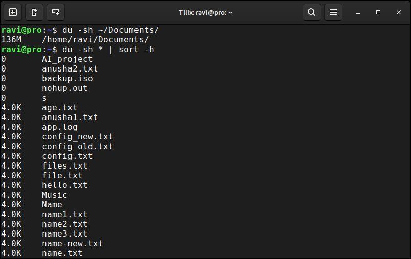Image resolution: width=411 pixels, height=259 pixels.
Task: Click the 136M size value
Action: (11, 40)
